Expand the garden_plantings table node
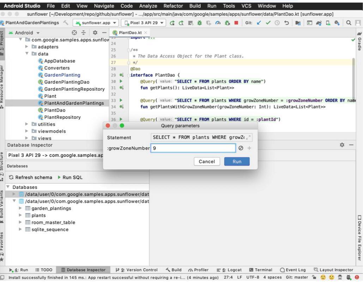Viewport: 363px width, 282px height. tap(20, 208)
